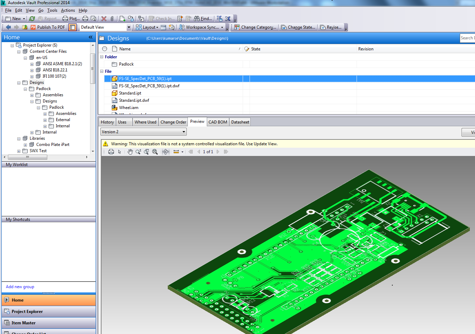This screenshot has width=475, height=334.
Task: Click the Add new group link
Action: click(20, 287)
